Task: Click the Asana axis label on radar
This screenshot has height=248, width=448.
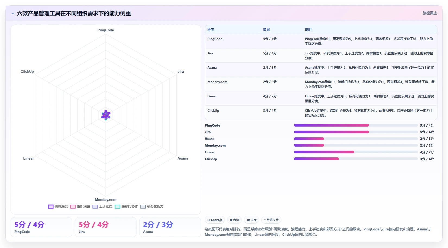Action: (183, 158)
